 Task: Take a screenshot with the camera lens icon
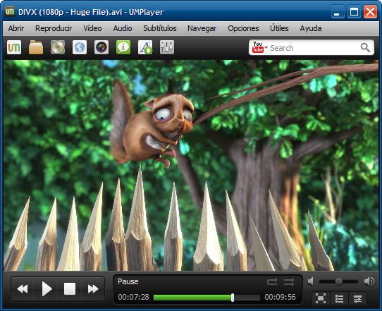coord(101,47)
